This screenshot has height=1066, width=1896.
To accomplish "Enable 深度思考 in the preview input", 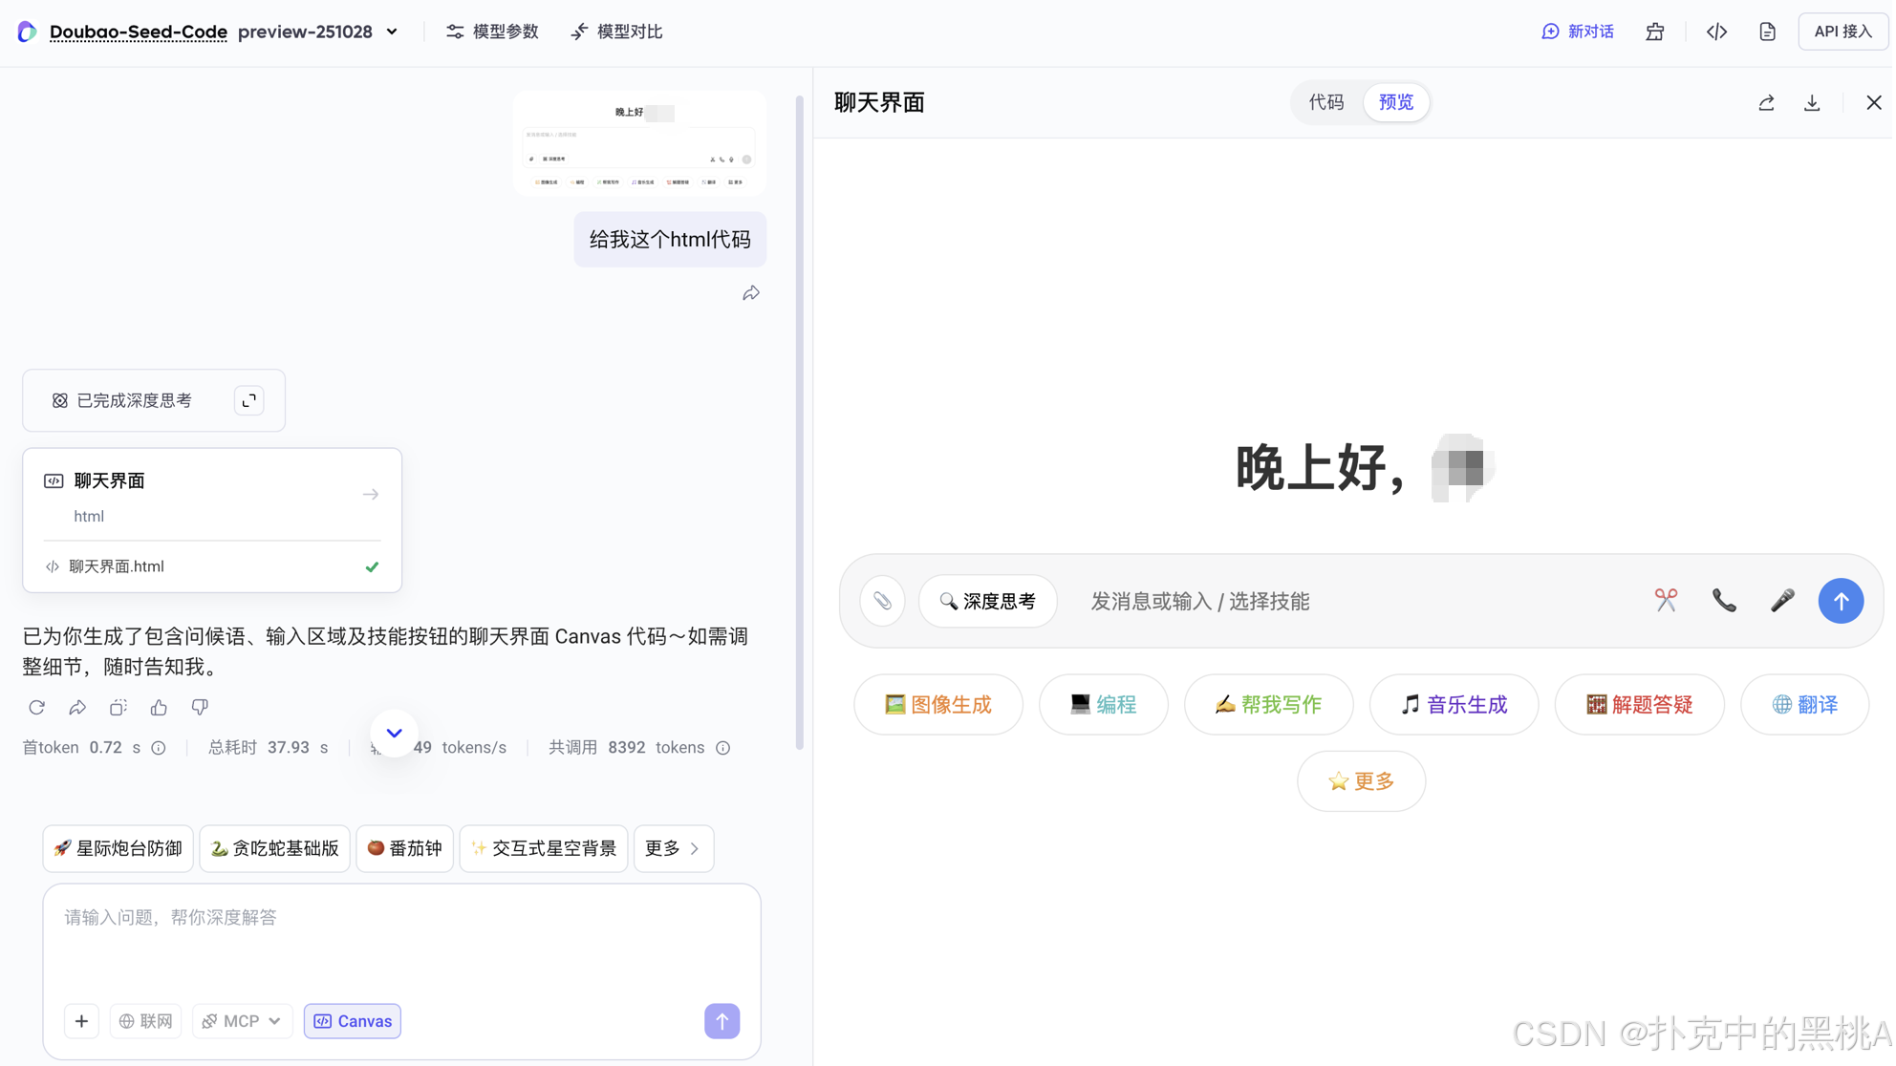I will [x=988, y=601].
